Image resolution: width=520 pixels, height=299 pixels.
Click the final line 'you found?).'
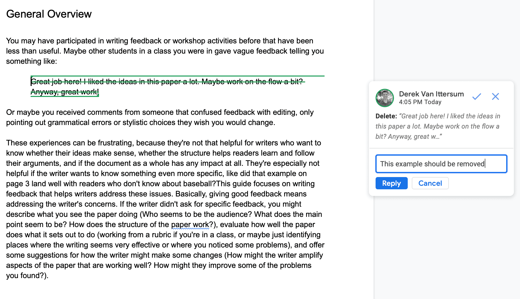click(x=27, y=276)
